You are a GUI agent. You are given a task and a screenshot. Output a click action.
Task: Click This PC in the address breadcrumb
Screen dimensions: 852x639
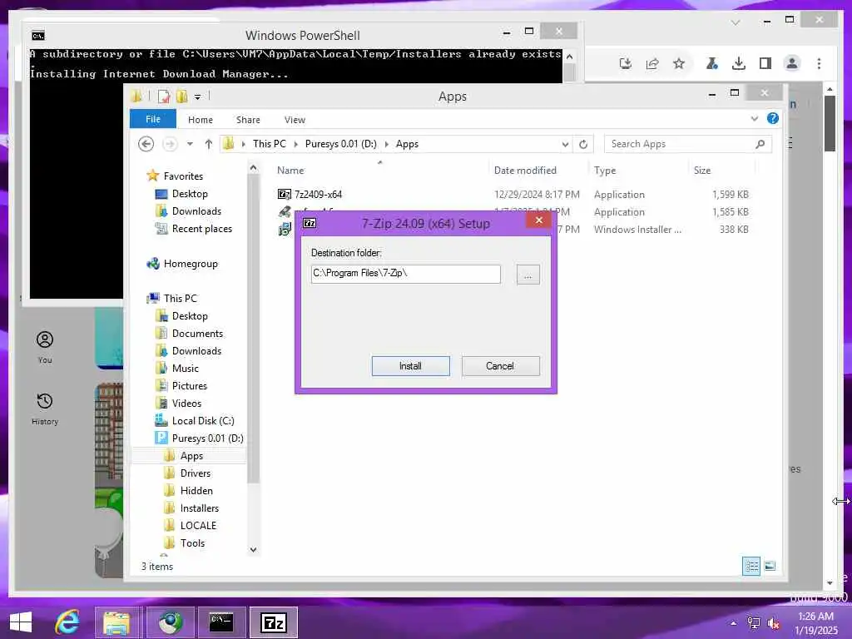click(269, 144)
